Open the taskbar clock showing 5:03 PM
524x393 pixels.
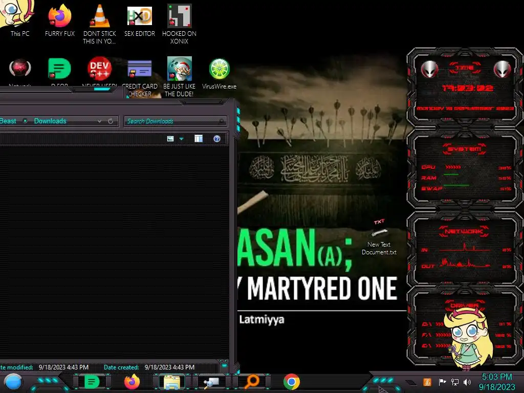496,382
